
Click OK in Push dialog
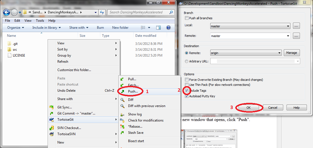click(248, 108)
